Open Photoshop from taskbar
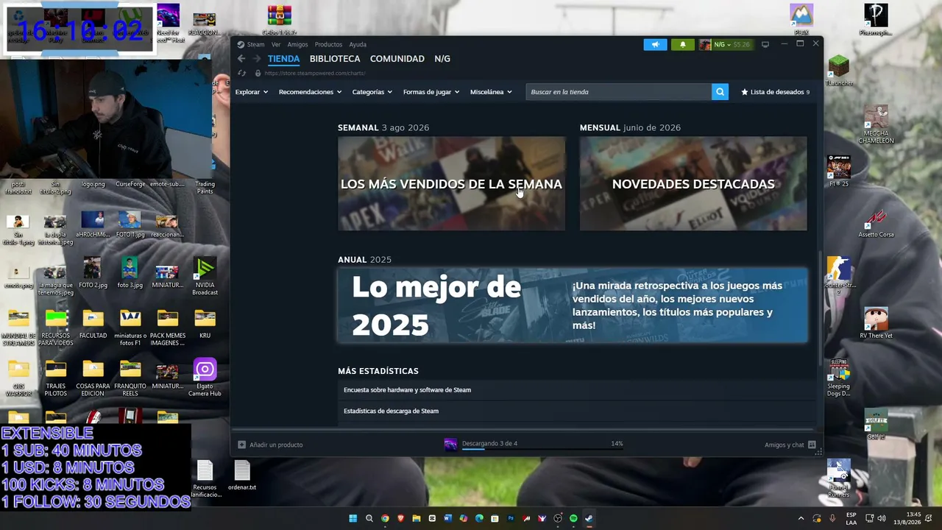 point(511,518)
